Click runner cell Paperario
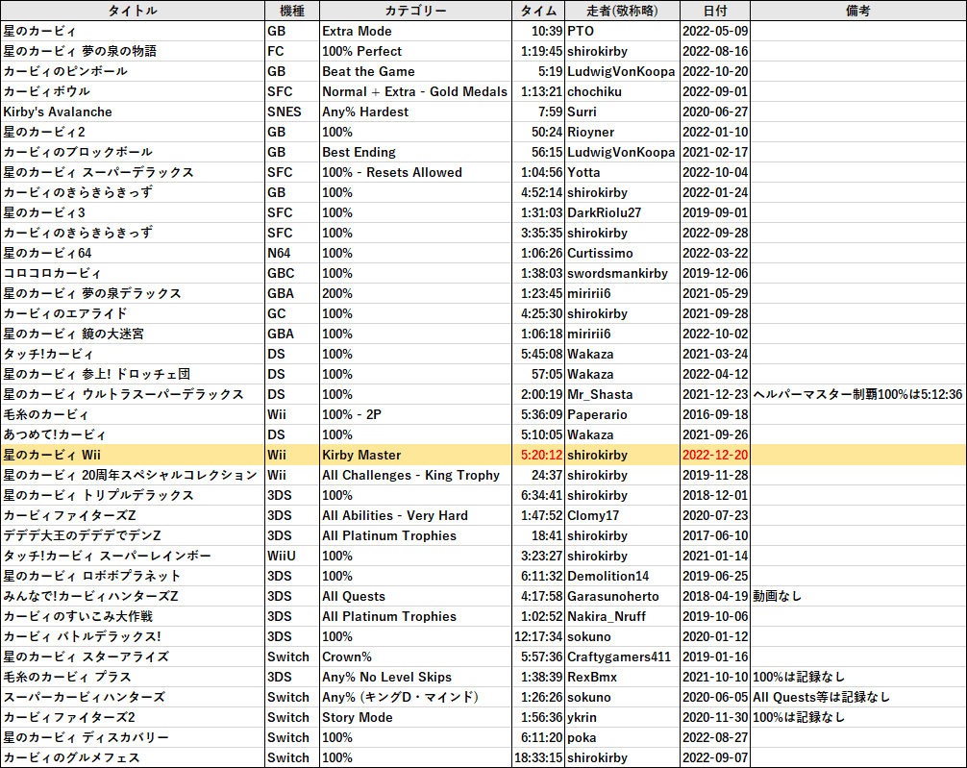The width and height of the screenshot is (967, 768). [622, 414]
